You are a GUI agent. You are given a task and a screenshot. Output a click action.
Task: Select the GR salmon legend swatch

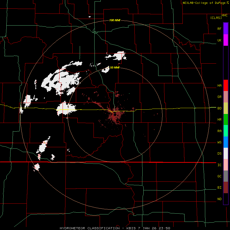tap(226, 97)
